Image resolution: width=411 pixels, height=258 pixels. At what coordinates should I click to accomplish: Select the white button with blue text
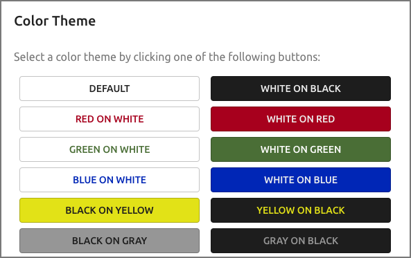tap(110, 180)
